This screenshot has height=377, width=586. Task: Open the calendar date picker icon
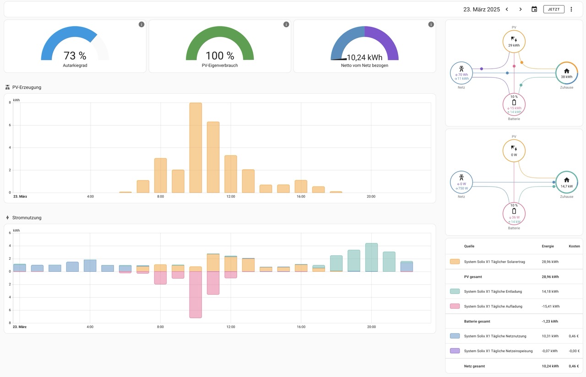tap(534, 9)
